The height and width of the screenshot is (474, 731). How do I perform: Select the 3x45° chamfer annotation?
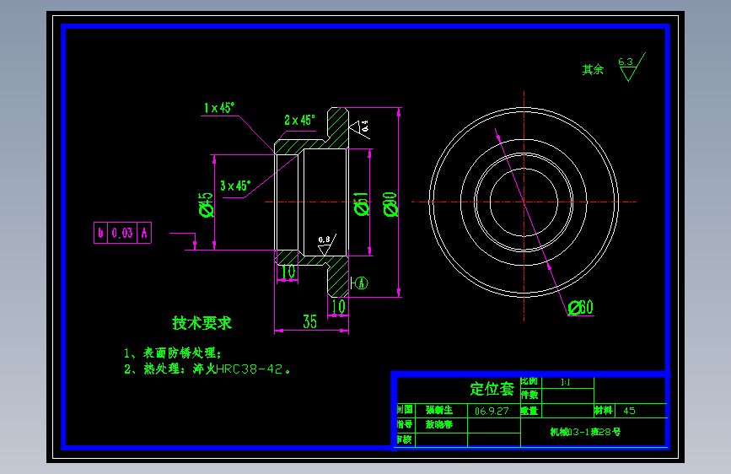[x=235, y=186]
